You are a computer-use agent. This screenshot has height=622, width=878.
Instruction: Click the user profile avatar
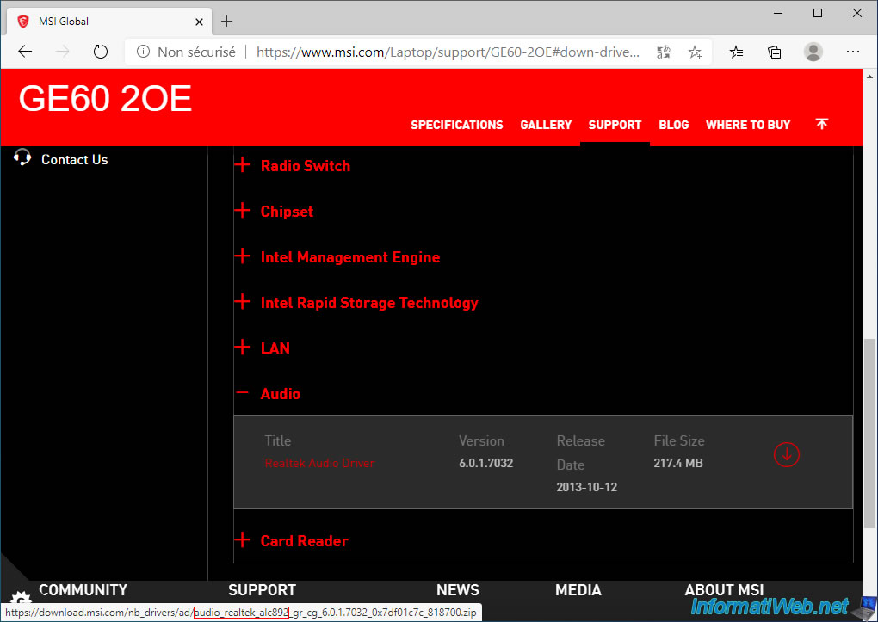click(x=813, y=52)
